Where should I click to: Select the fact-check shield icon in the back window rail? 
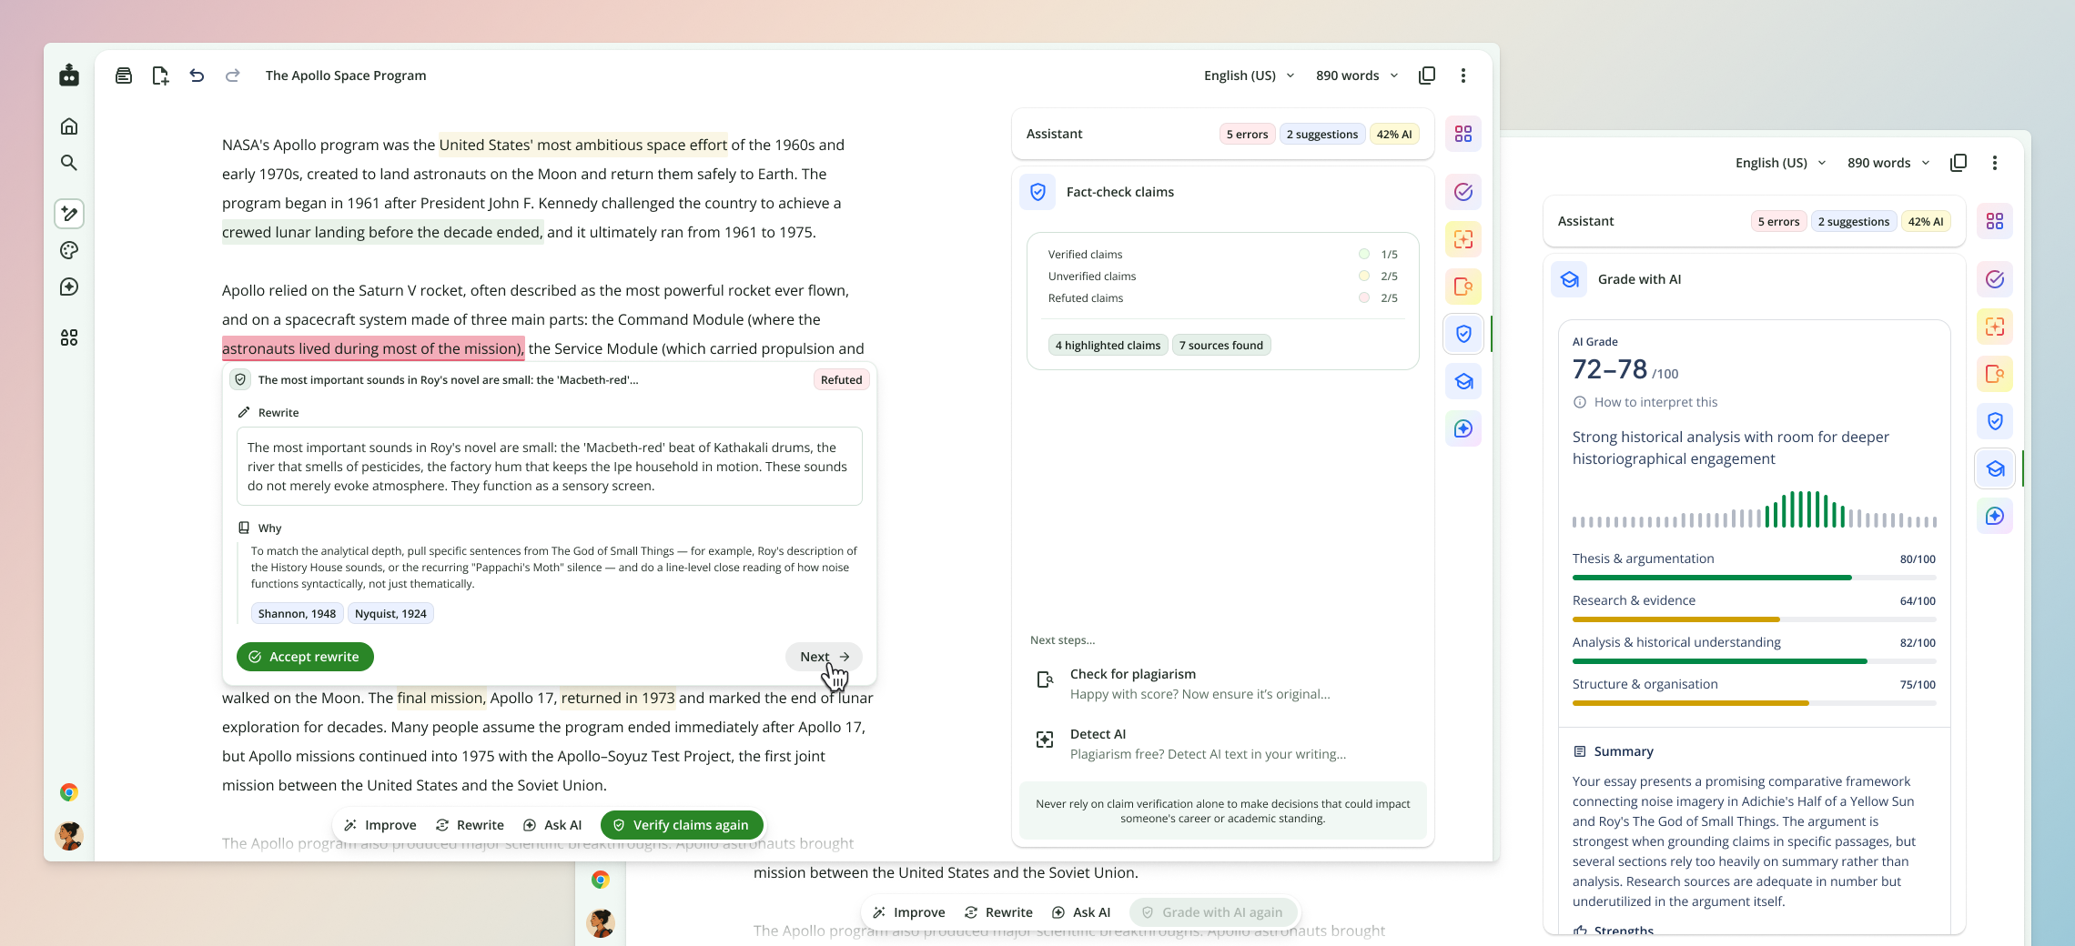(x=1995, y=421)
